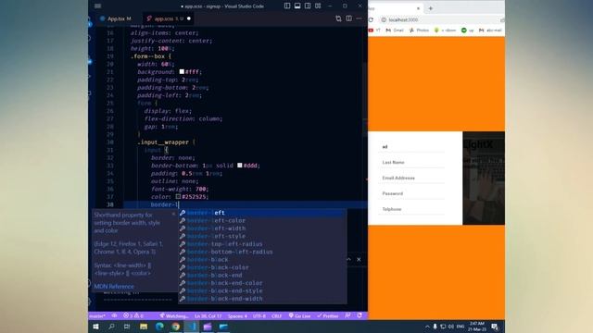Pick border-bottom-left-radius suggestion
593x333 pixels.
262,252
